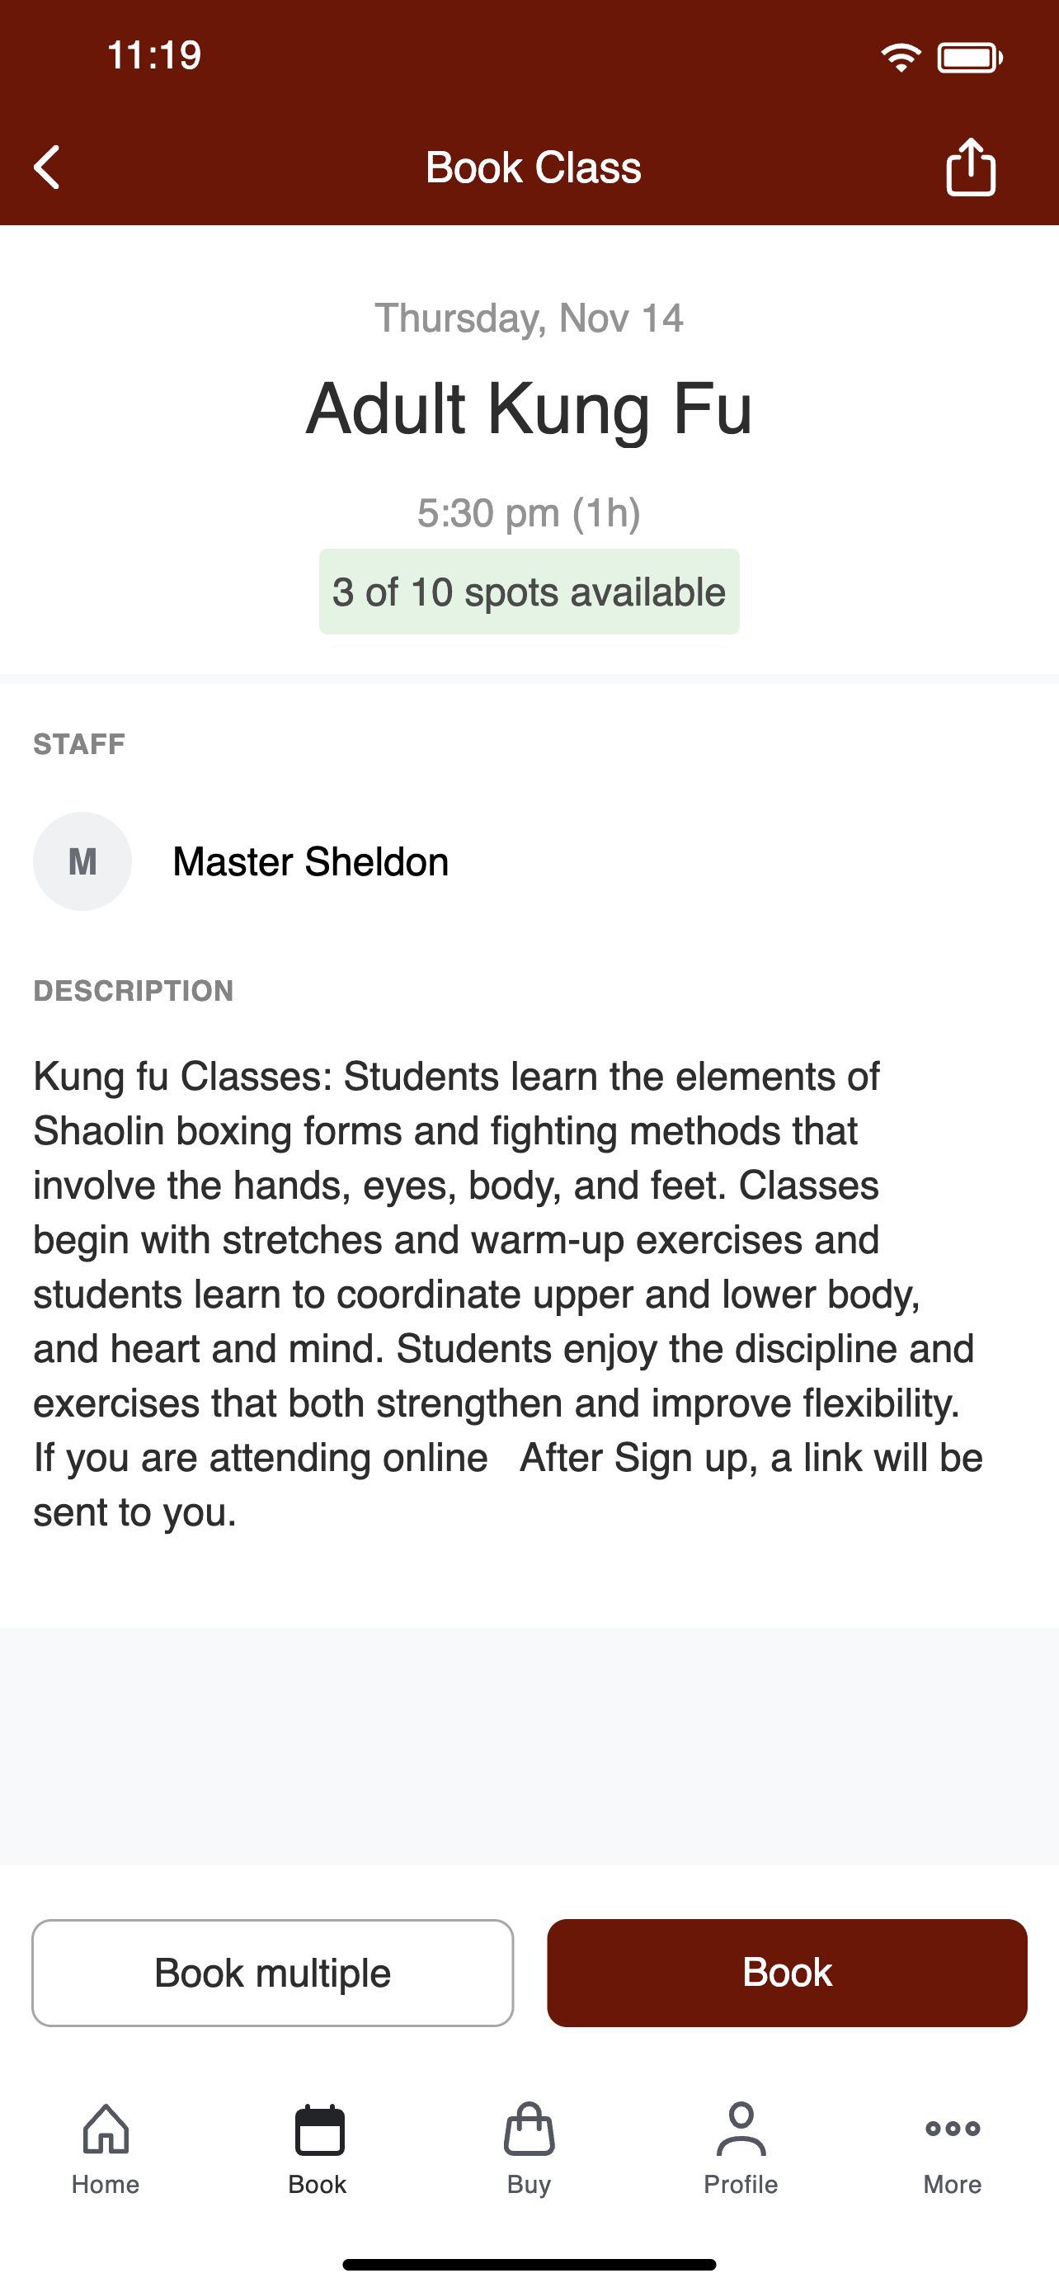Click the Book button

tap(787, 1973)
